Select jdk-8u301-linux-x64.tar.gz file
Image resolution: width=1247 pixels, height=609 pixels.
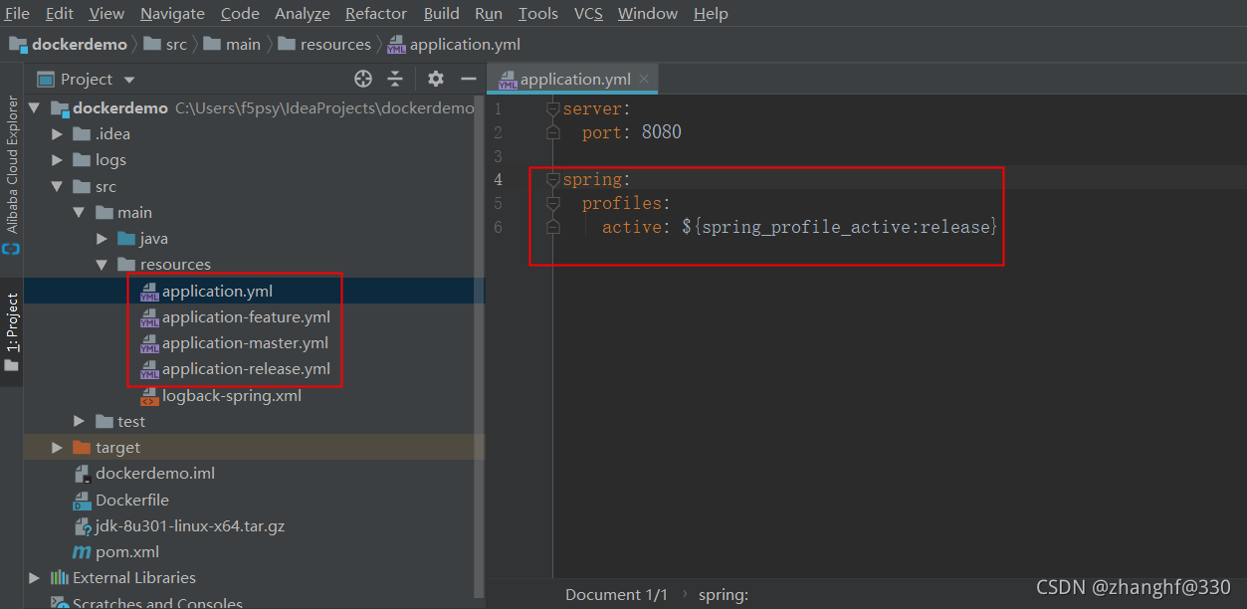point(190,525)
